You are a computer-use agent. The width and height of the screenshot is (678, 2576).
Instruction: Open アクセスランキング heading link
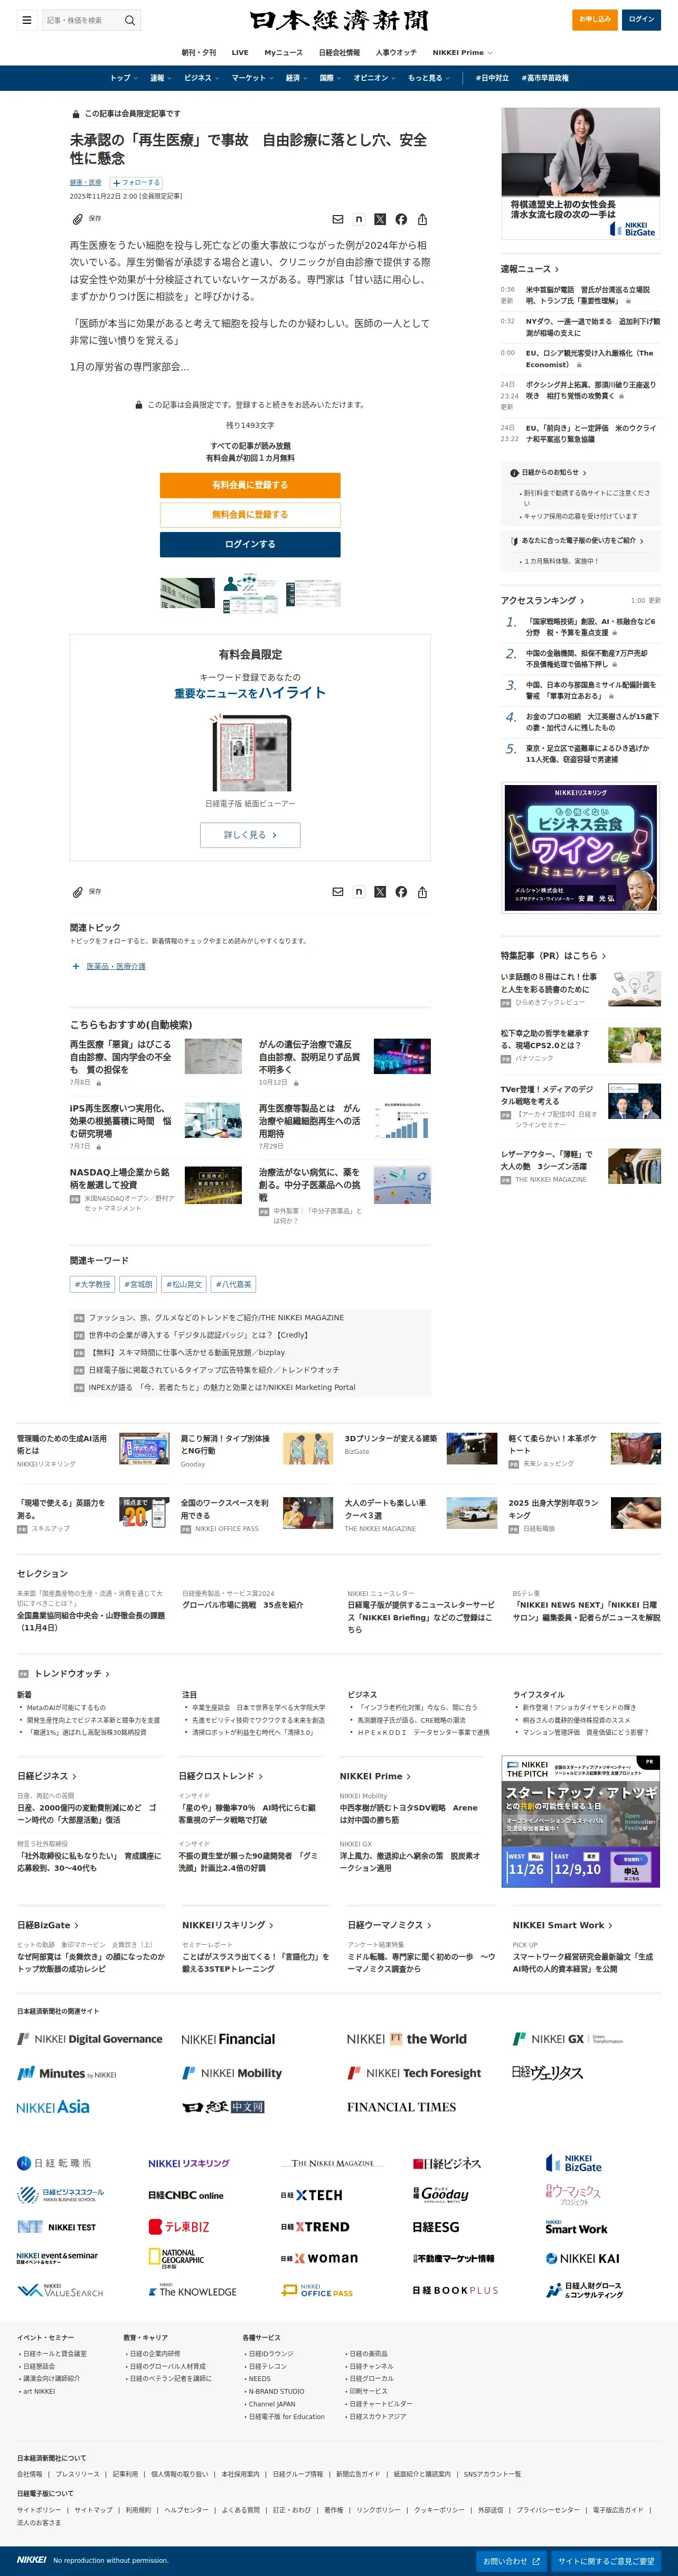pyautogui.click(x=542, y=600)
